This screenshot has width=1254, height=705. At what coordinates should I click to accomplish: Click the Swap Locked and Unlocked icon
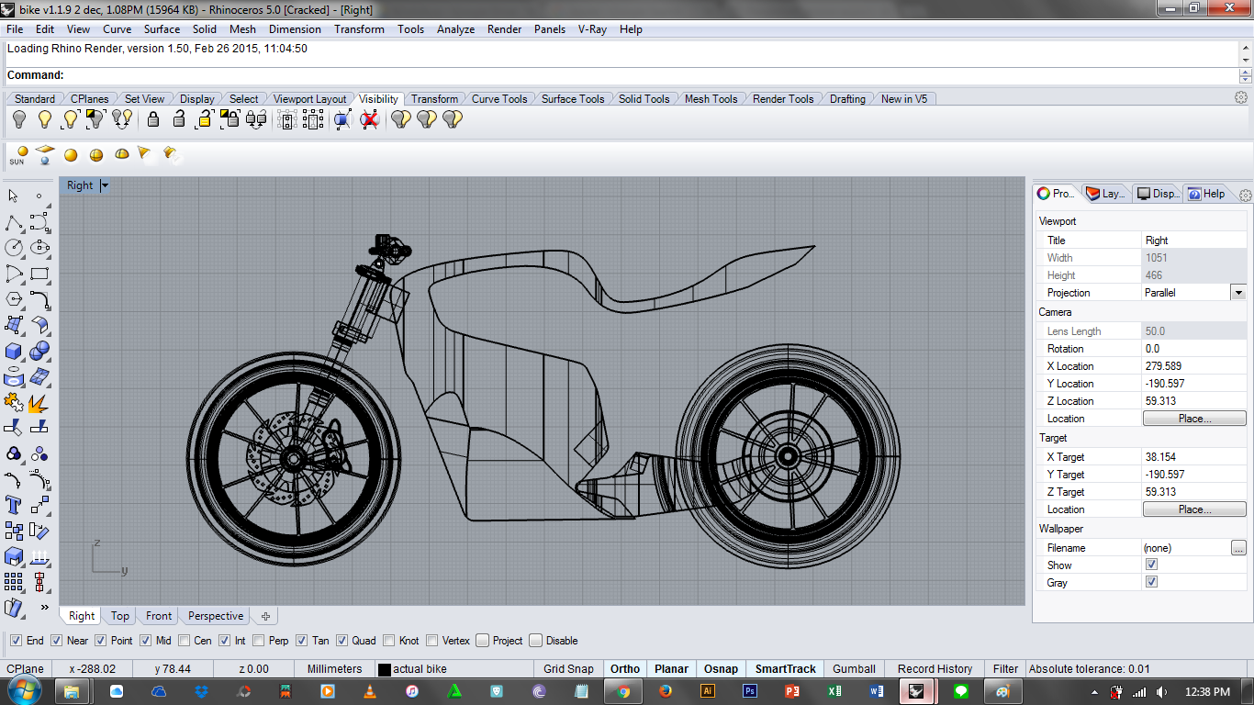256,119
